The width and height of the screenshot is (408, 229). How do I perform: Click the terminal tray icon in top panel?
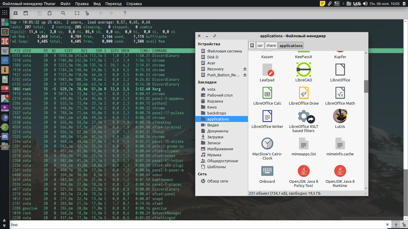pyautogui.click(x=337, y=4)
